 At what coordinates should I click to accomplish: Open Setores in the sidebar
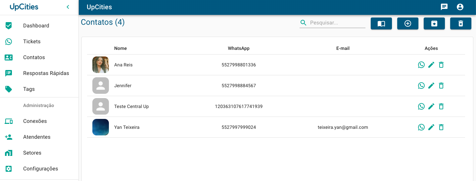pyautogui.click(x=39, y=153)
